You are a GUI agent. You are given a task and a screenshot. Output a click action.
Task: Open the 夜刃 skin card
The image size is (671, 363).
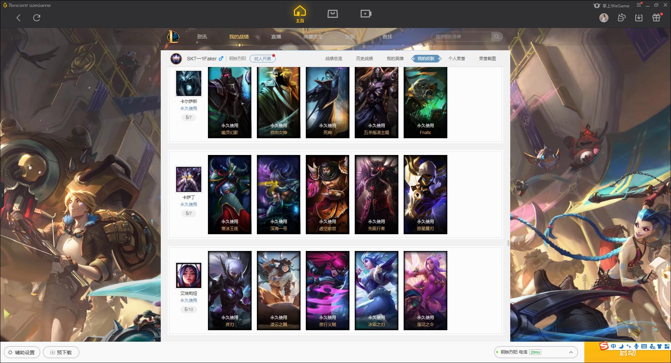[x=230, y=290]
